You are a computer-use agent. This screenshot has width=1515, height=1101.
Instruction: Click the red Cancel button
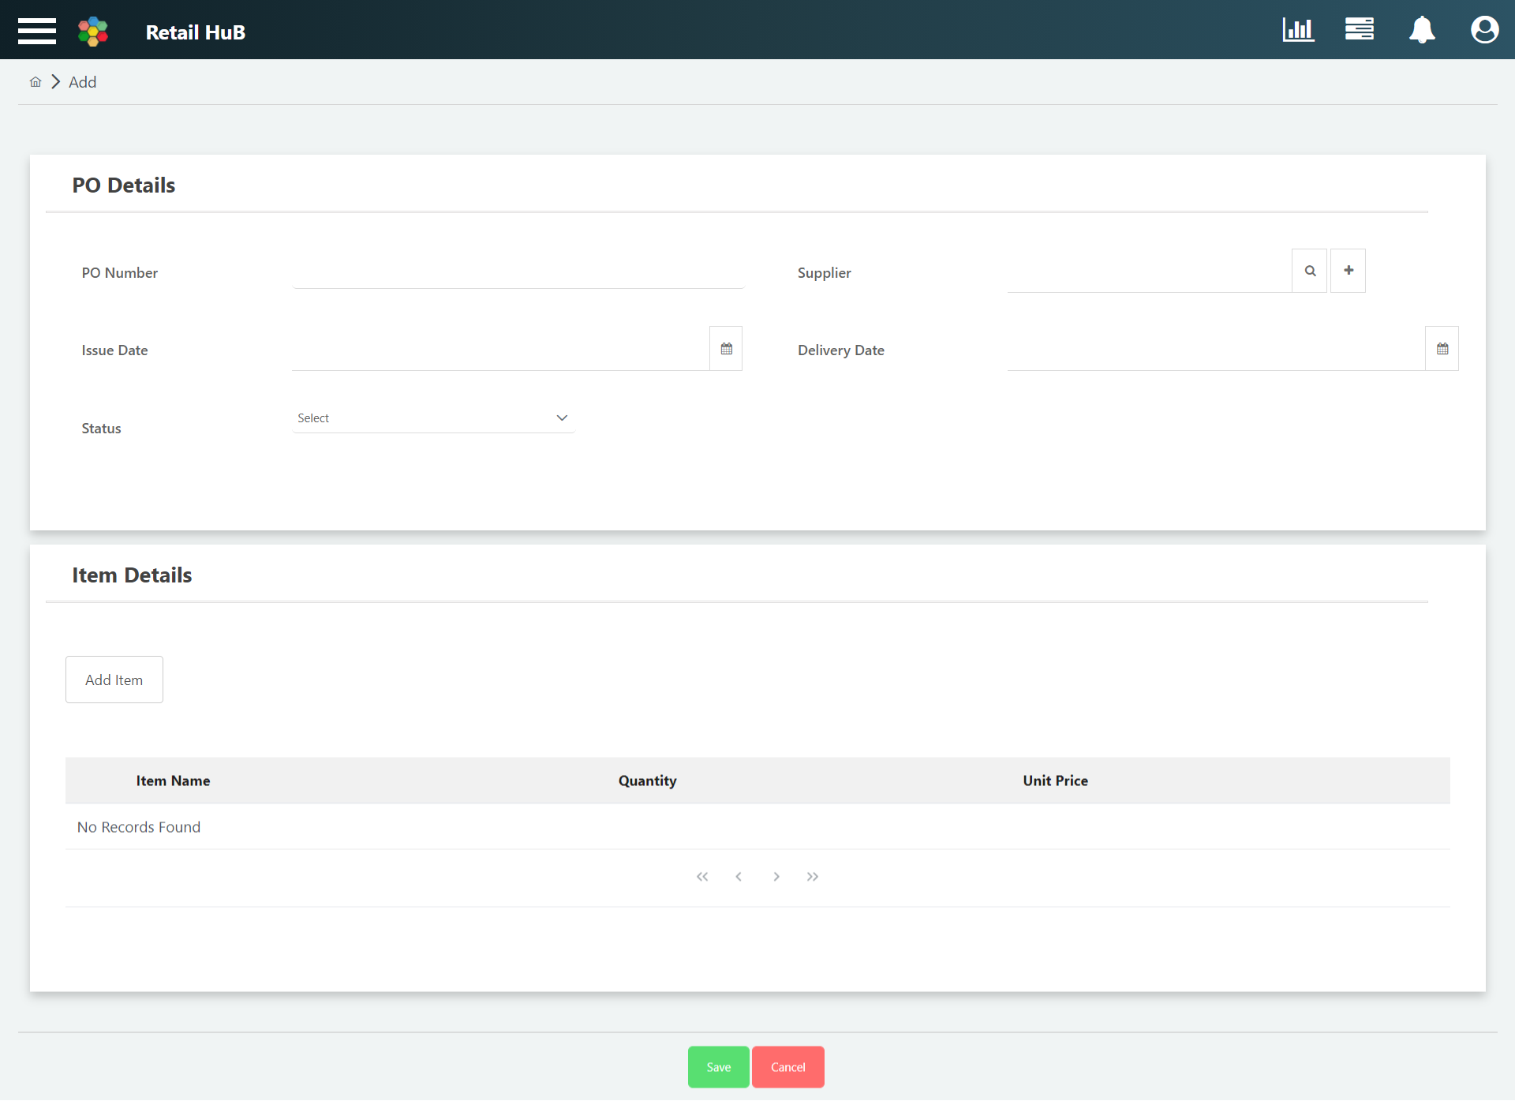(787, 1067)
